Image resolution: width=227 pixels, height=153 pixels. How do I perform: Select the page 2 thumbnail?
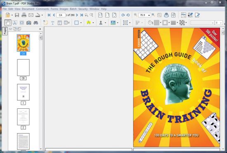(x=23, y=117)
